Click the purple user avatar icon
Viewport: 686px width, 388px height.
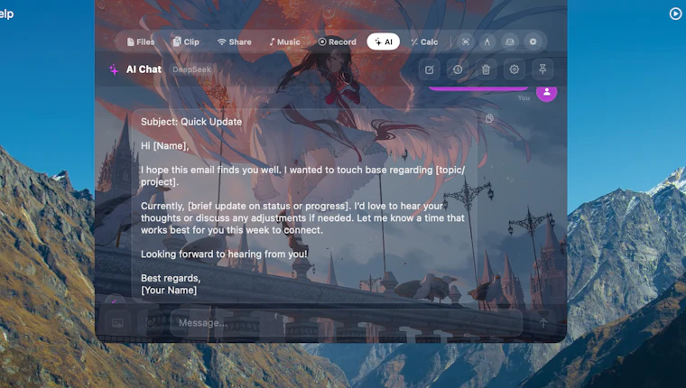coord(546,92)
